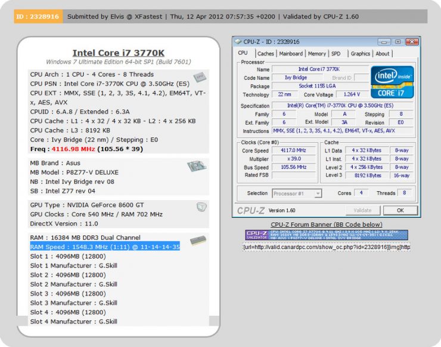Click the Multiplier x 39.0 value
The image size is (441, 347).
coord(293,159)
